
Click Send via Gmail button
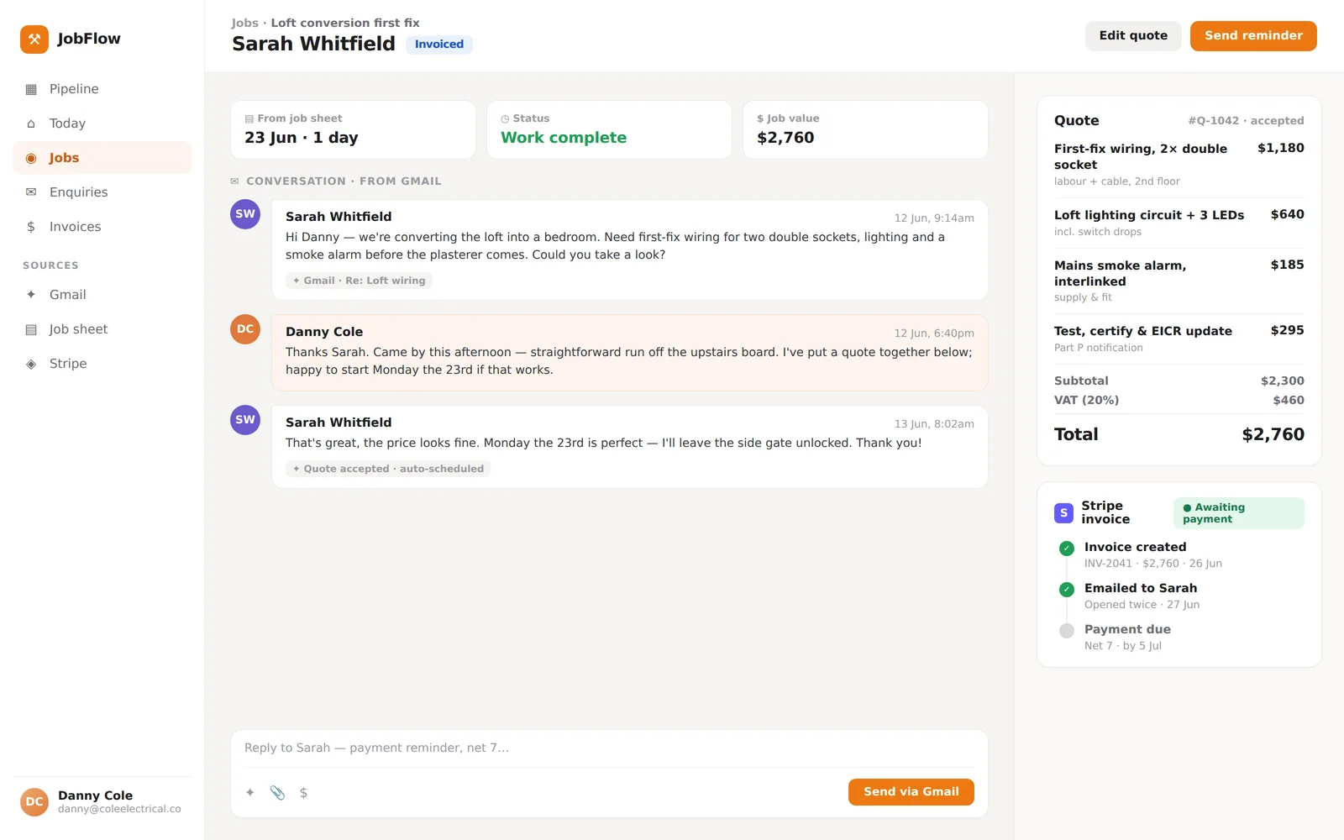coord(911,792)
